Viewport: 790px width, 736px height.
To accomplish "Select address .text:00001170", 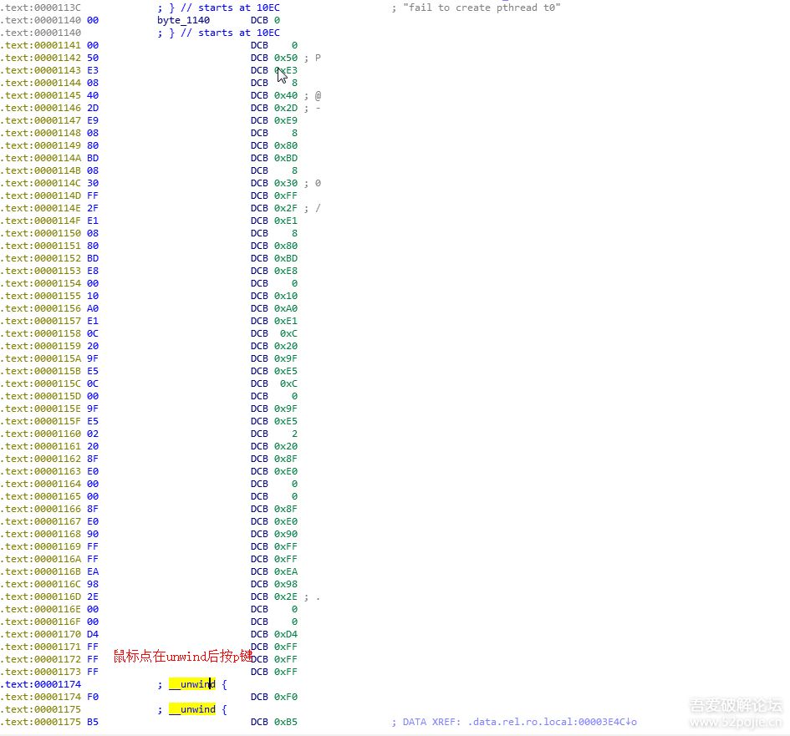I will 40,634.
